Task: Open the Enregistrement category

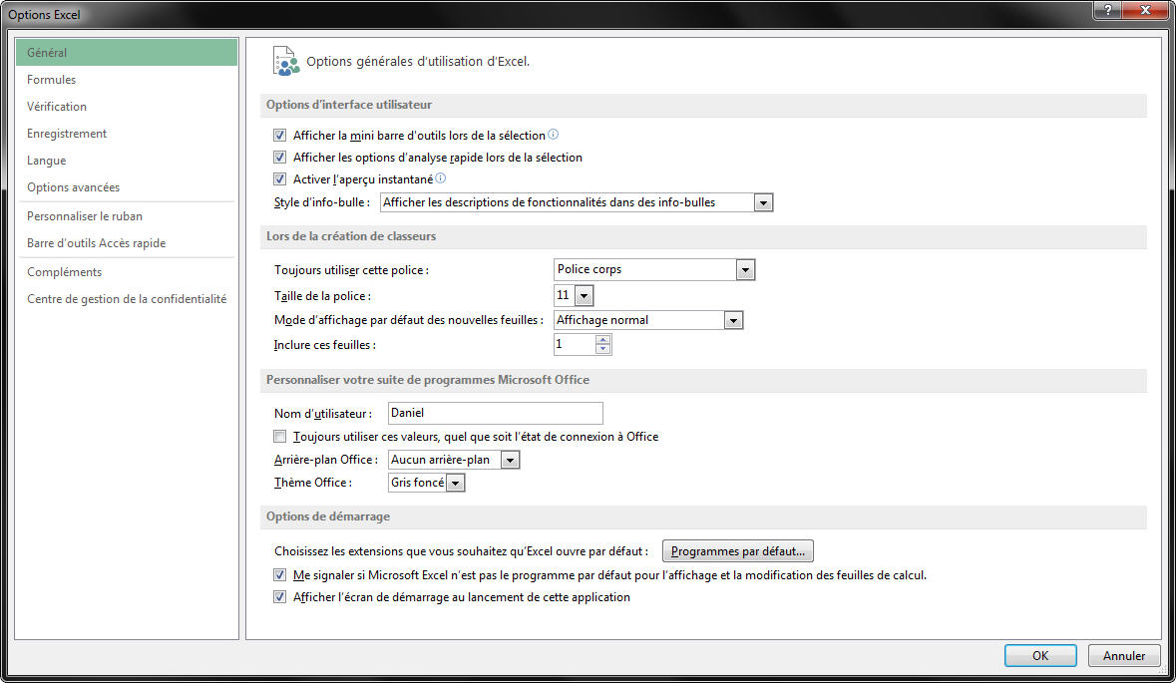Action: click(127, 134)
